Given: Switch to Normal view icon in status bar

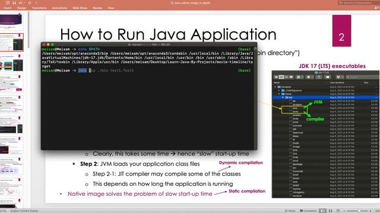Looking at the screenshot, I should coord(322,211).
